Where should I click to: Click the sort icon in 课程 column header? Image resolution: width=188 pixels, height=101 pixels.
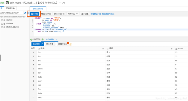click(172, 49)
